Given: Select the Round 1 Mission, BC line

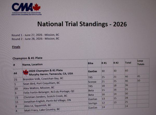Looking at the screenshot, I should pos(35,35).
